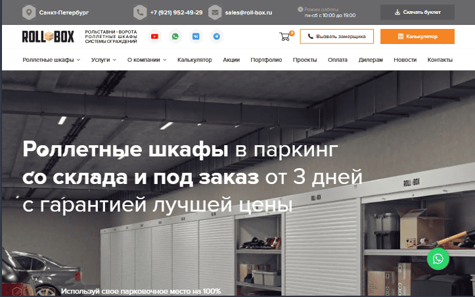Expand the О компании dropdown menu
This screenshot has height=297, width=475.
(147, 60)
